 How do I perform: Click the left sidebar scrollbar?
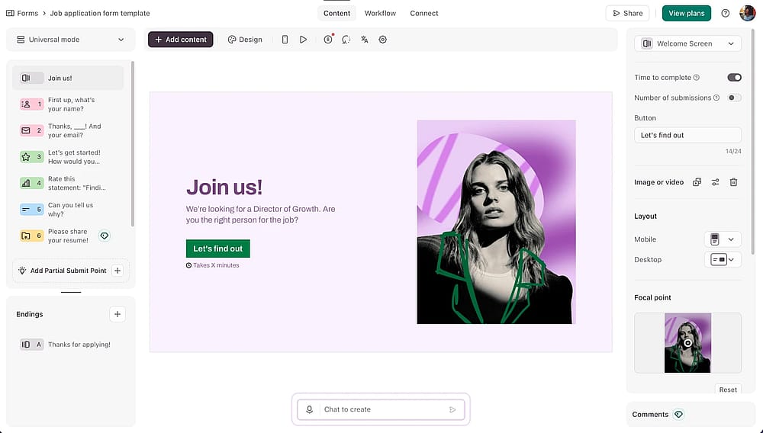[132, 144]
